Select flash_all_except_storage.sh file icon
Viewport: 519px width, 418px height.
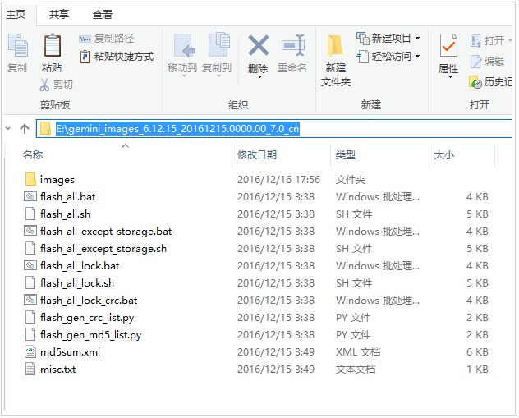30,248
